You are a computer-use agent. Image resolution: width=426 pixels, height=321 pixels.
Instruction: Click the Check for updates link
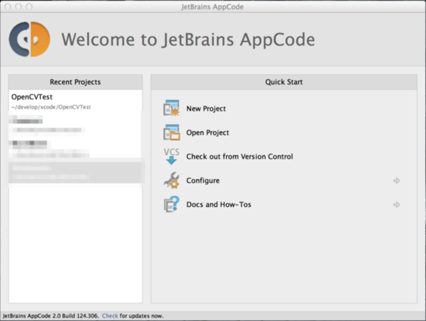click(x=110, y=316)
